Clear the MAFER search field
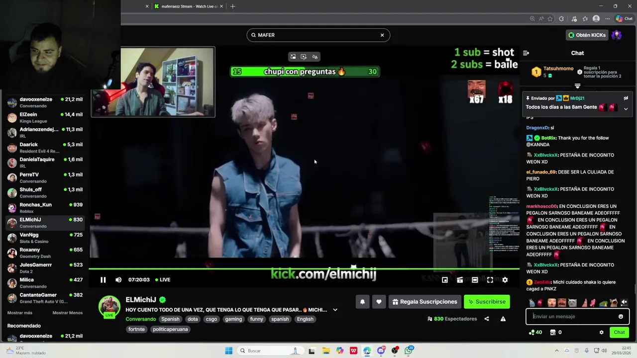This screenshot has width=637, height=358. pyautogui.click(x=382, y=35)
